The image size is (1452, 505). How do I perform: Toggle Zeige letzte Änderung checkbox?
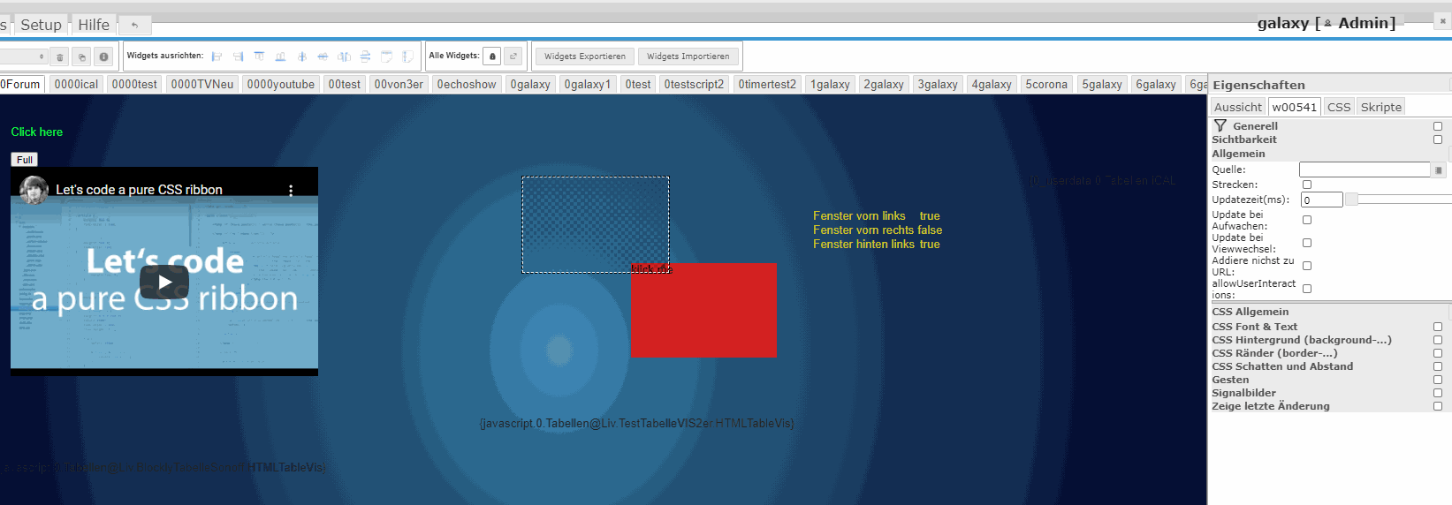click(1438, 406)
